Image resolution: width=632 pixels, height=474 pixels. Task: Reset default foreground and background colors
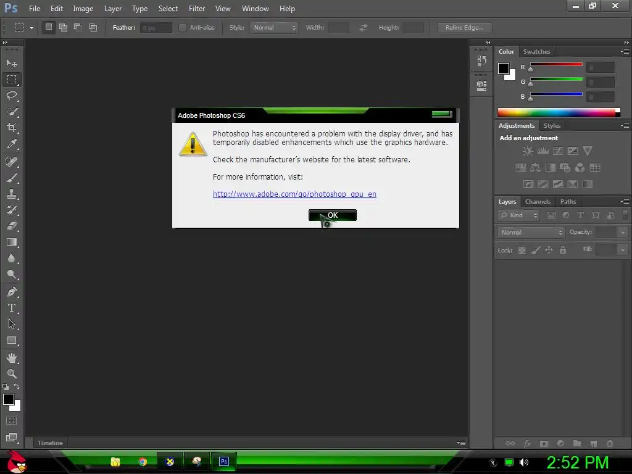coord(6,387)
